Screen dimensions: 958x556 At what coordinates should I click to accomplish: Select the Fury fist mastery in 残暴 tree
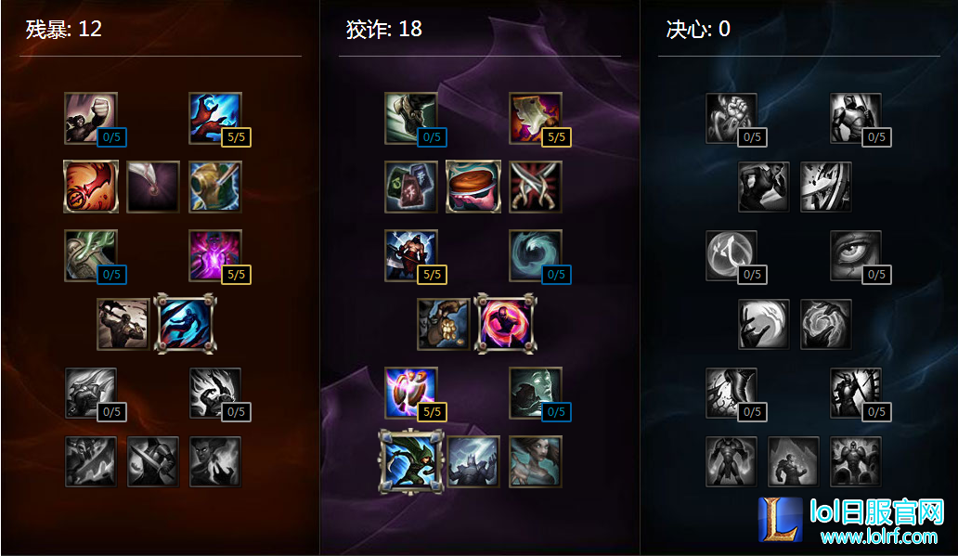pos(91,118)
